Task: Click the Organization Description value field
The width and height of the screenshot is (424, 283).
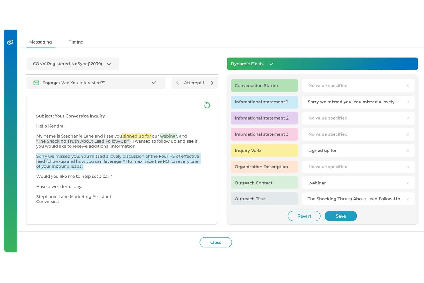Action: 358,167
